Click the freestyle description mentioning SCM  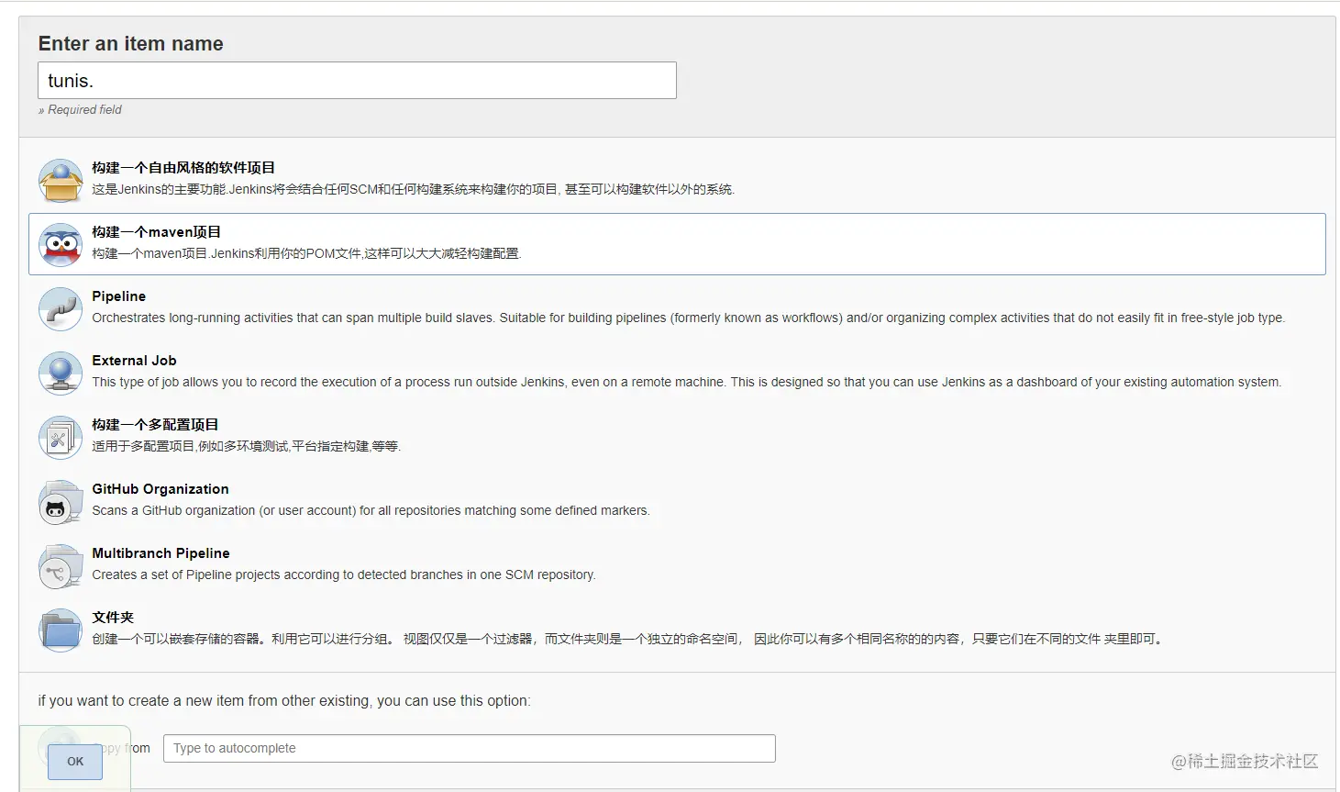[414, 189]
